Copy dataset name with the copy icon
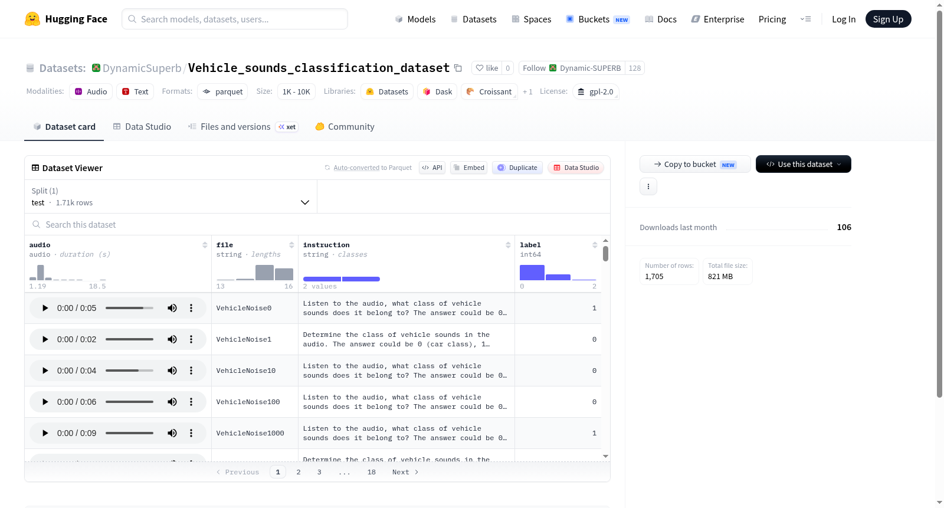 click(x=458, y=68)
